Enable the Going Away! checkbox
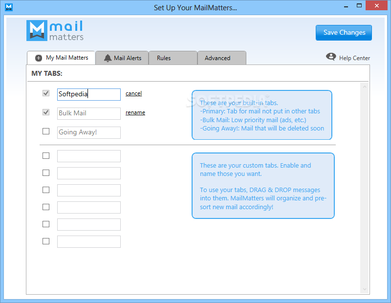The height and width of the screenshot is (303, 391). point(46,131)
